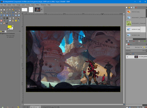The width and height of the screenshot is (147, 108).
Task: Reset colors to black and white icon
Action: 8,29
